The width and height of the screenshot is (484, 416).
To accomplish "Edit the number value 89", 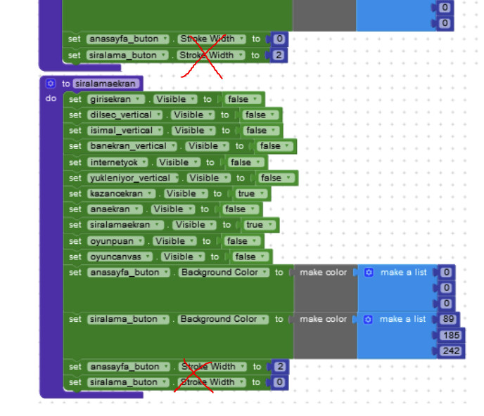I will [448, 319].
